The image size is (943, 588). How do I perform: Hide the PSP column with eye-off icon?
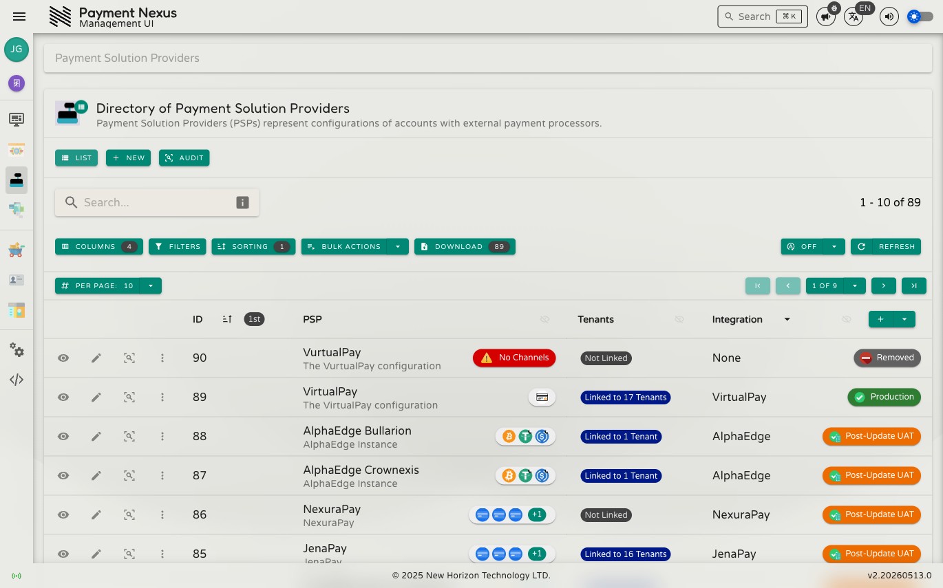544,319
